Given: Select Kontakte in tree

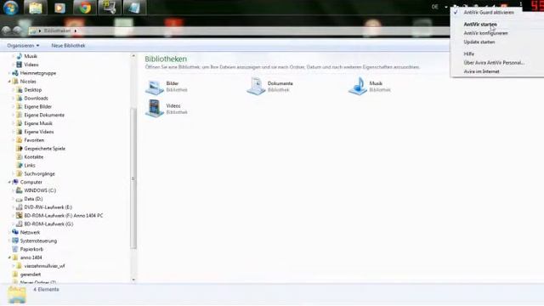Looking at the screenshot, I should 34,156.
